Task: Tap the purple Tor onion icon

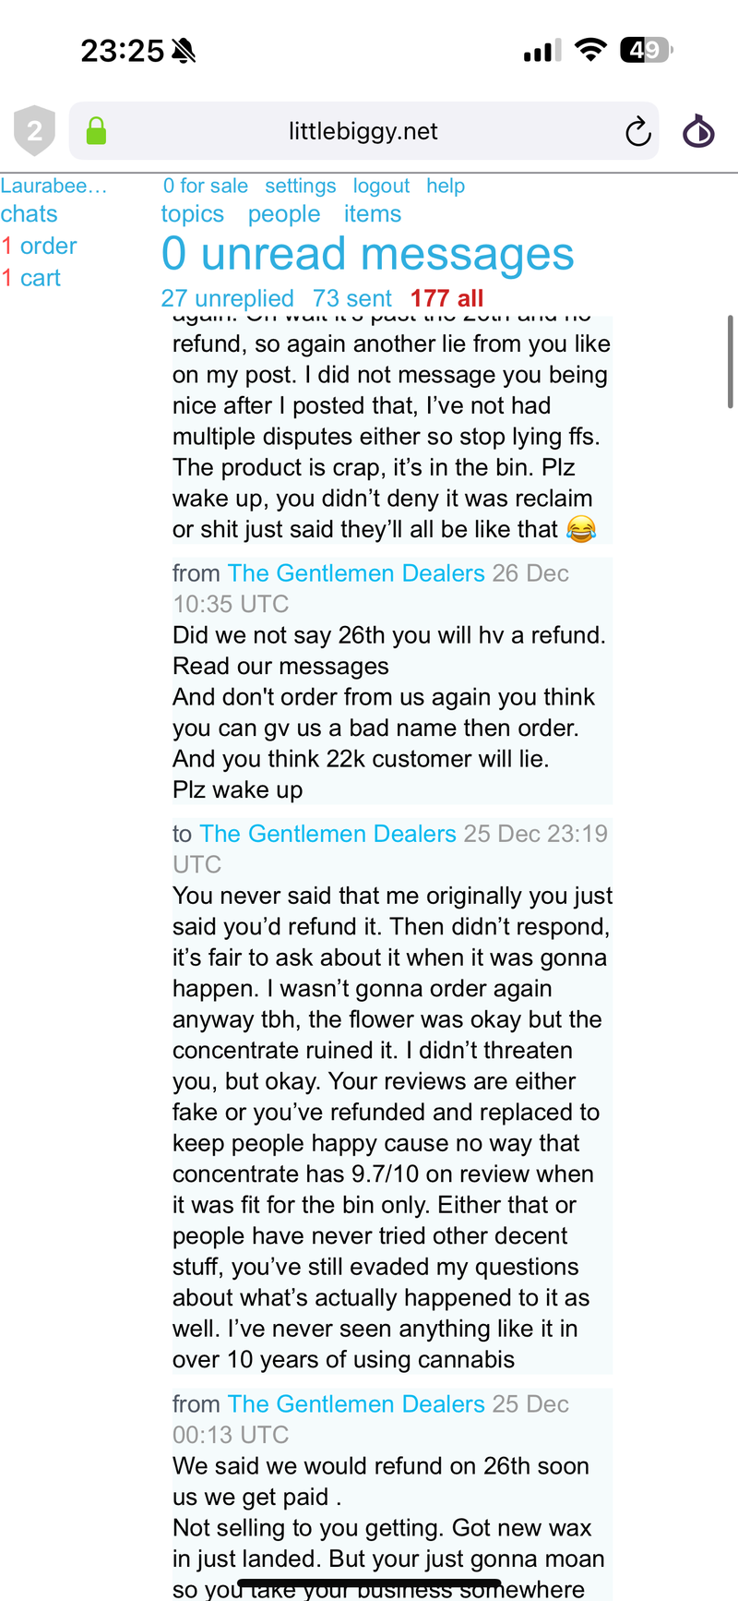Action: click(698, 131)
